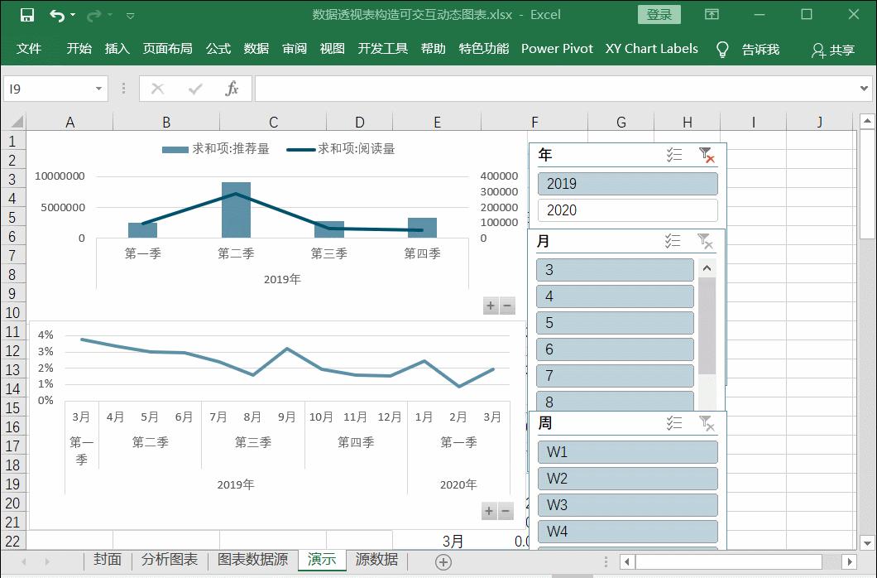Open the Quick Access Toolbar customization chevron
Screen dimensions: 877x578
pos(130,15)
